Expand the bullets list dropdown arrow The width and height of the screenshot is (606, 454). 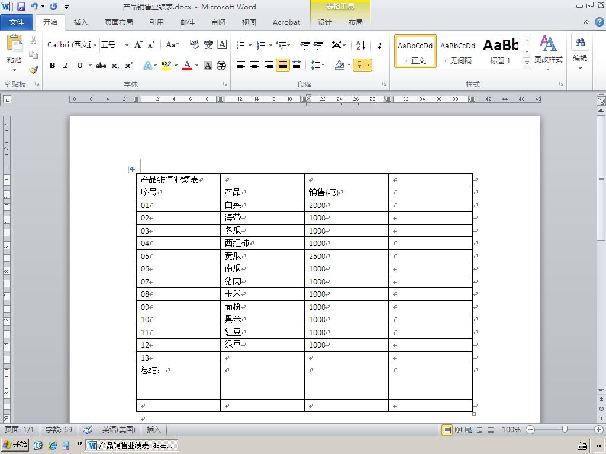pos(250,45)
